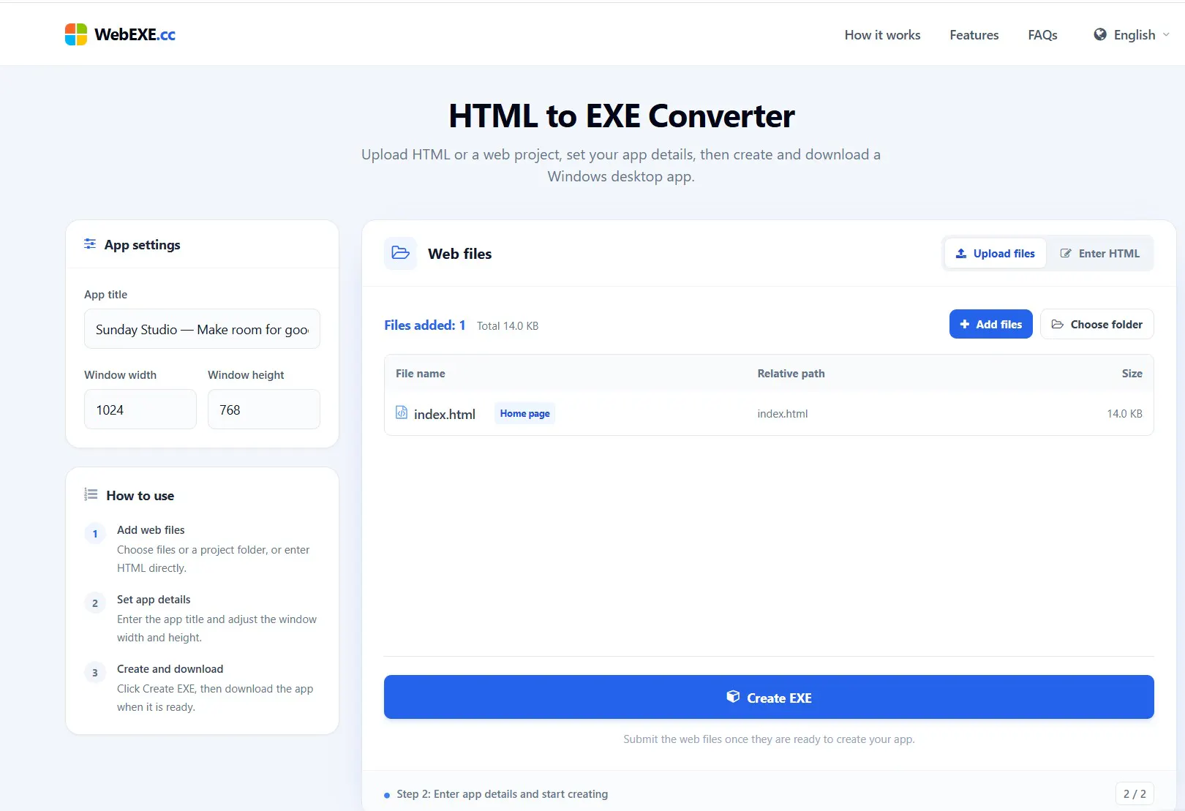Click the App settings sliders icon
1185x811 pixels.
[x=90, y=244]
